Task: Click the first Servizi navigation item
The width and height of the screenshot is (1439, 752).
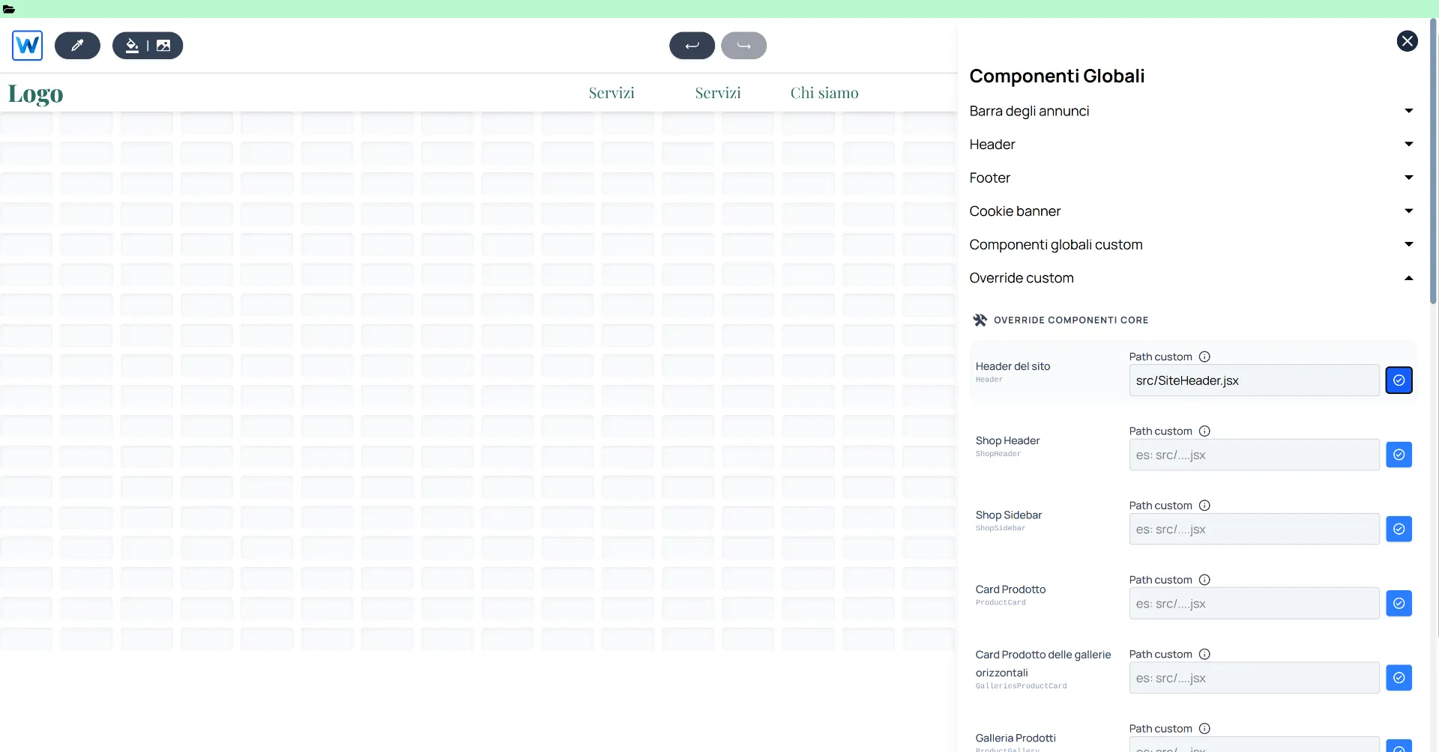Action: 611,93
